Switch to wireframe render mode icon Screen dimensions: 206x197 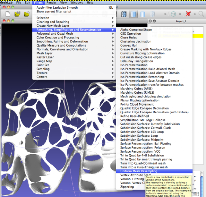[x=124, y=14]
